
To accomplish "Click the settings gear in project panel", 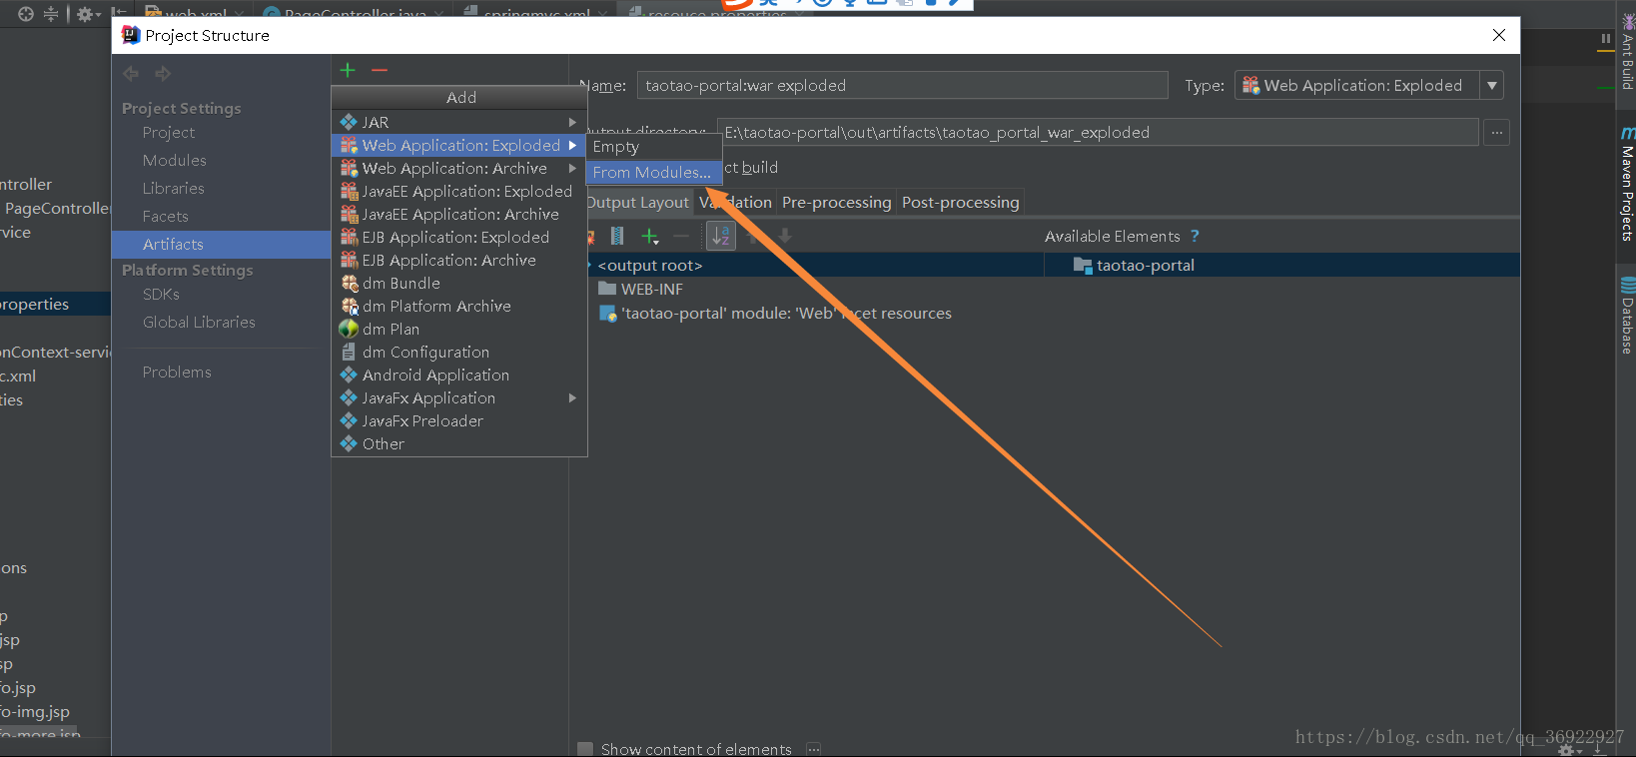I will coord(86,14).
